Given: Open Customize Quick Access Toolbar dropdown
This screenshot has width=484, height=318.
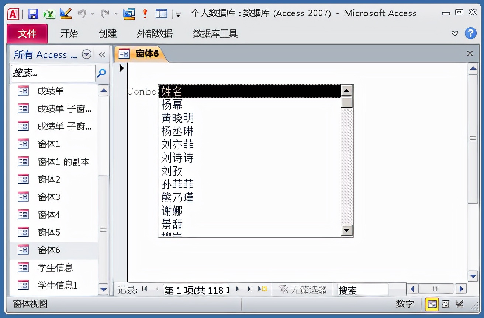Looking at the screenshot, I should point(177,14).
